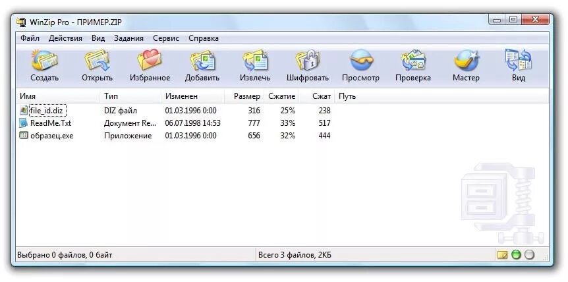This screenshot has height=282, width=568.
Task: Open Избранное favorites folder icon
Action: 150,60
